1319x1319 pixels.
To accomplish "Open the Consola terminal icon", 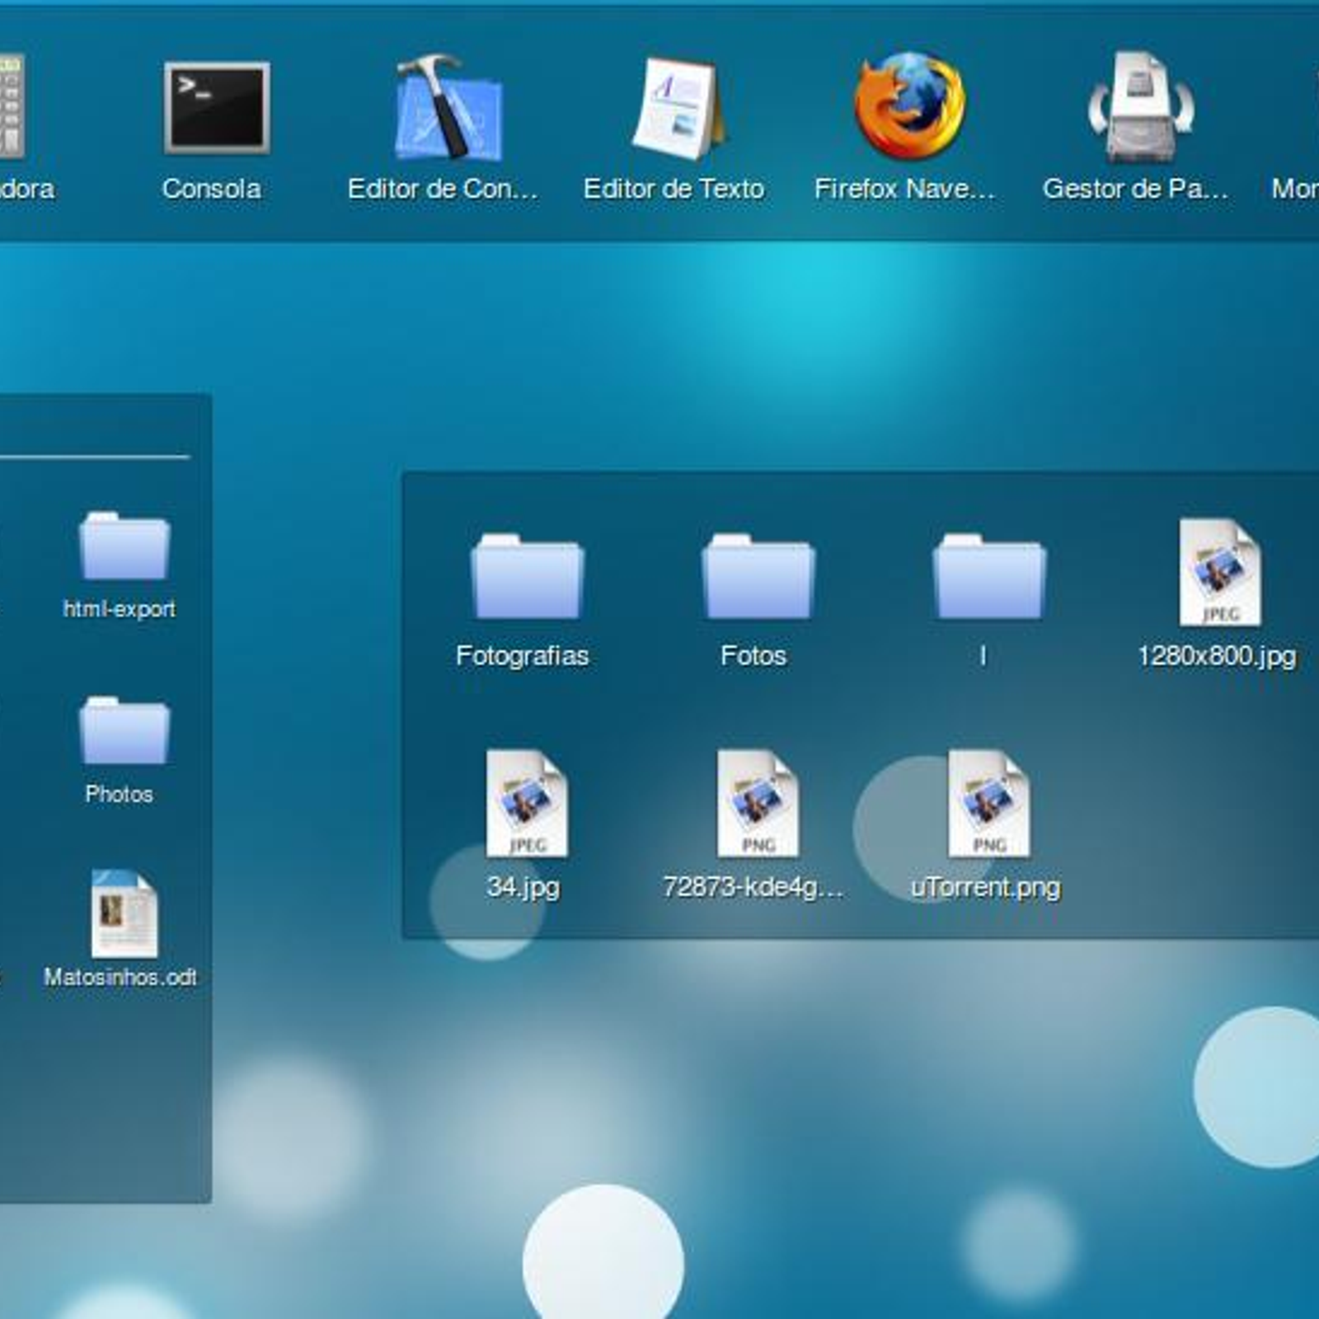I will 217,108.
